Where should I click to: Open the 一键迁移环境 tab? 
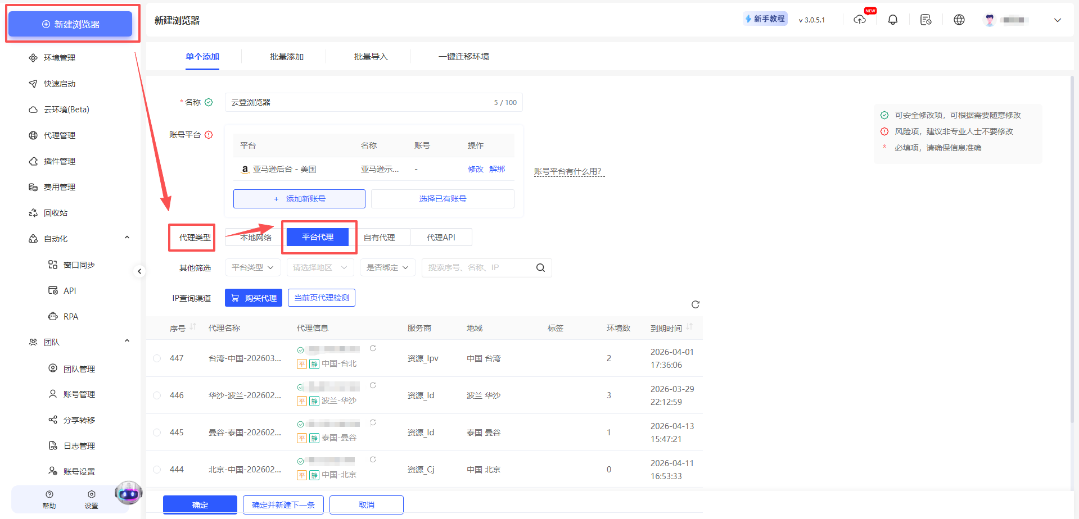(x=464, y=56)
